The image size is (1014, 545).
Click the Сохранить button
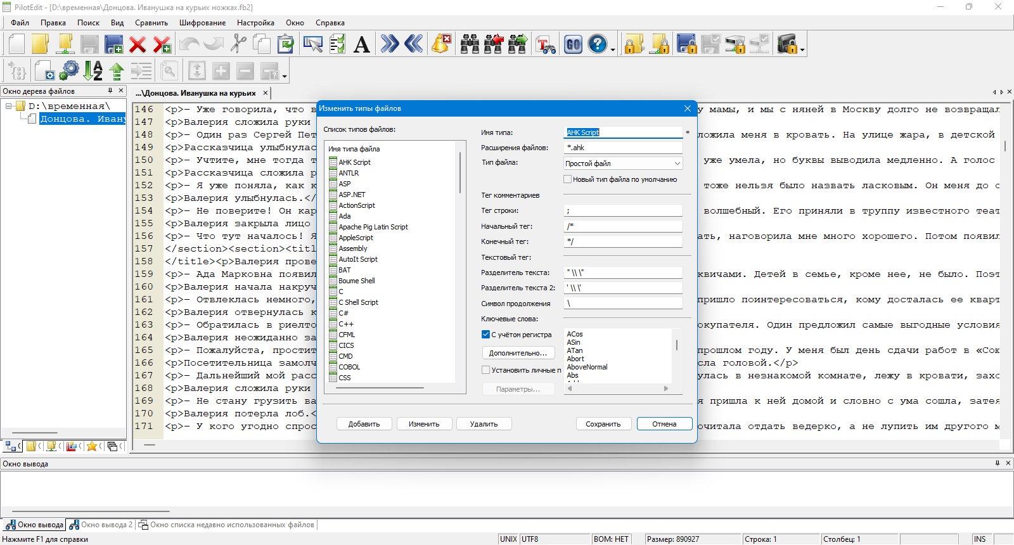(x=603, y=424)
